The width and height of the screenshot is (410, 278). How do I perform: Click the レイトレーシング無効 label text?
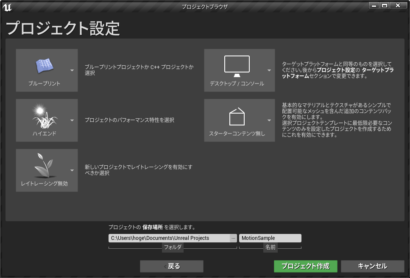[x=44, y=183]
